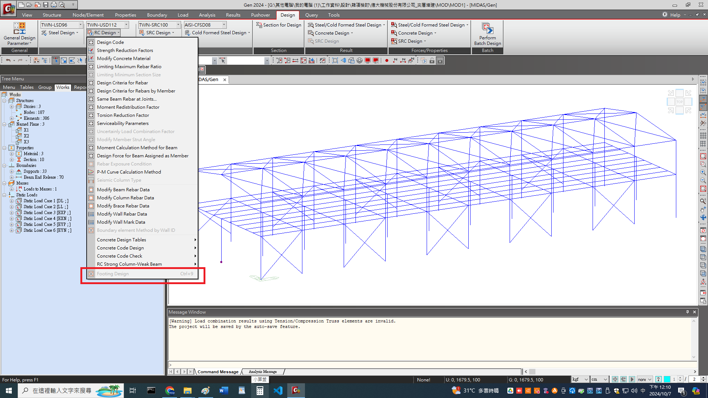Expand the Material : 3 tree node
The image size is (708, 398).
(11, 154)
